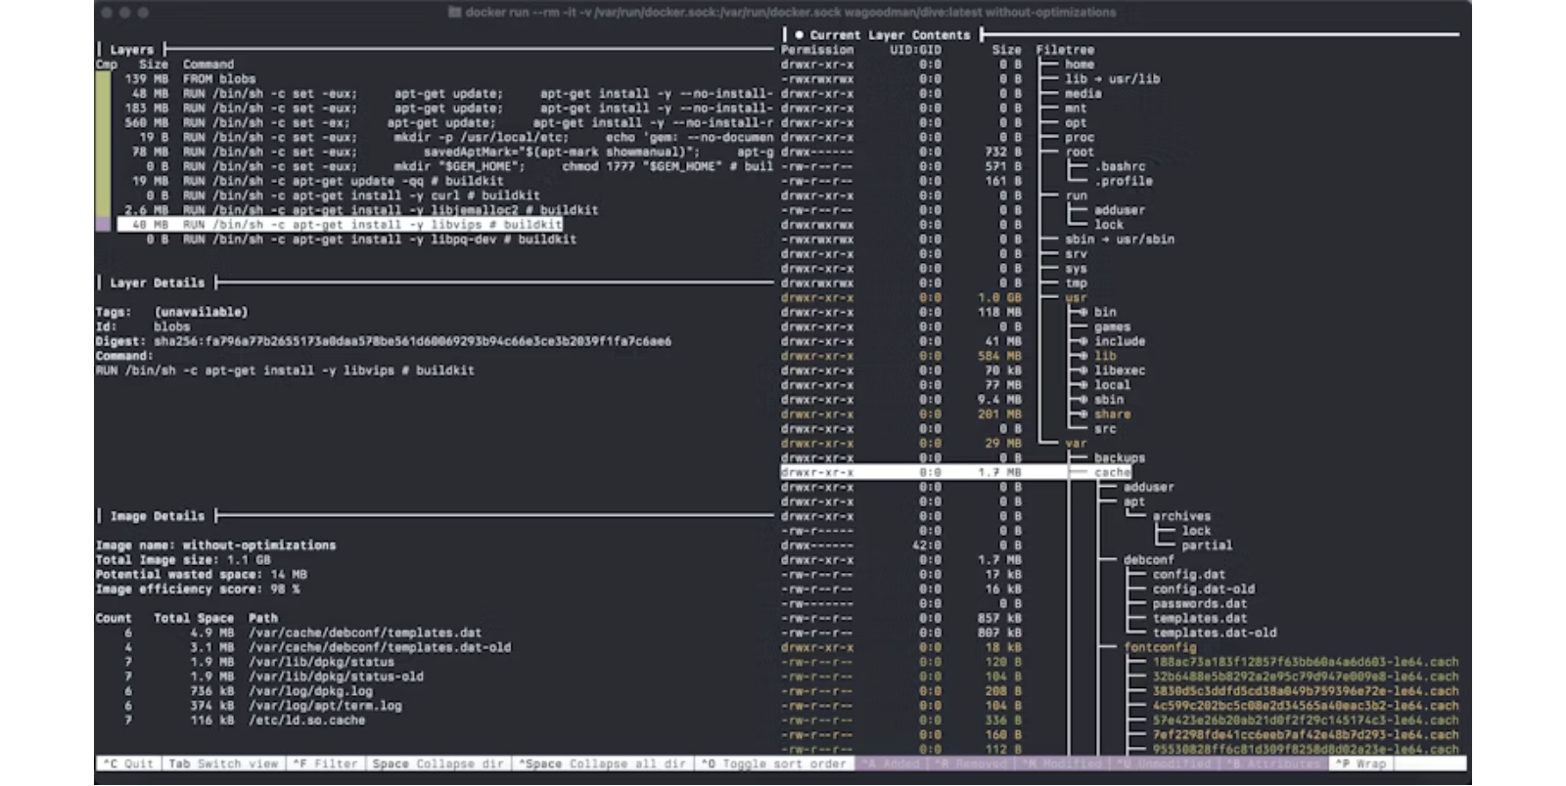1566x786 pixels.
Task: Click Collapse dir in the bottom bar
Action: pos(438,764)
